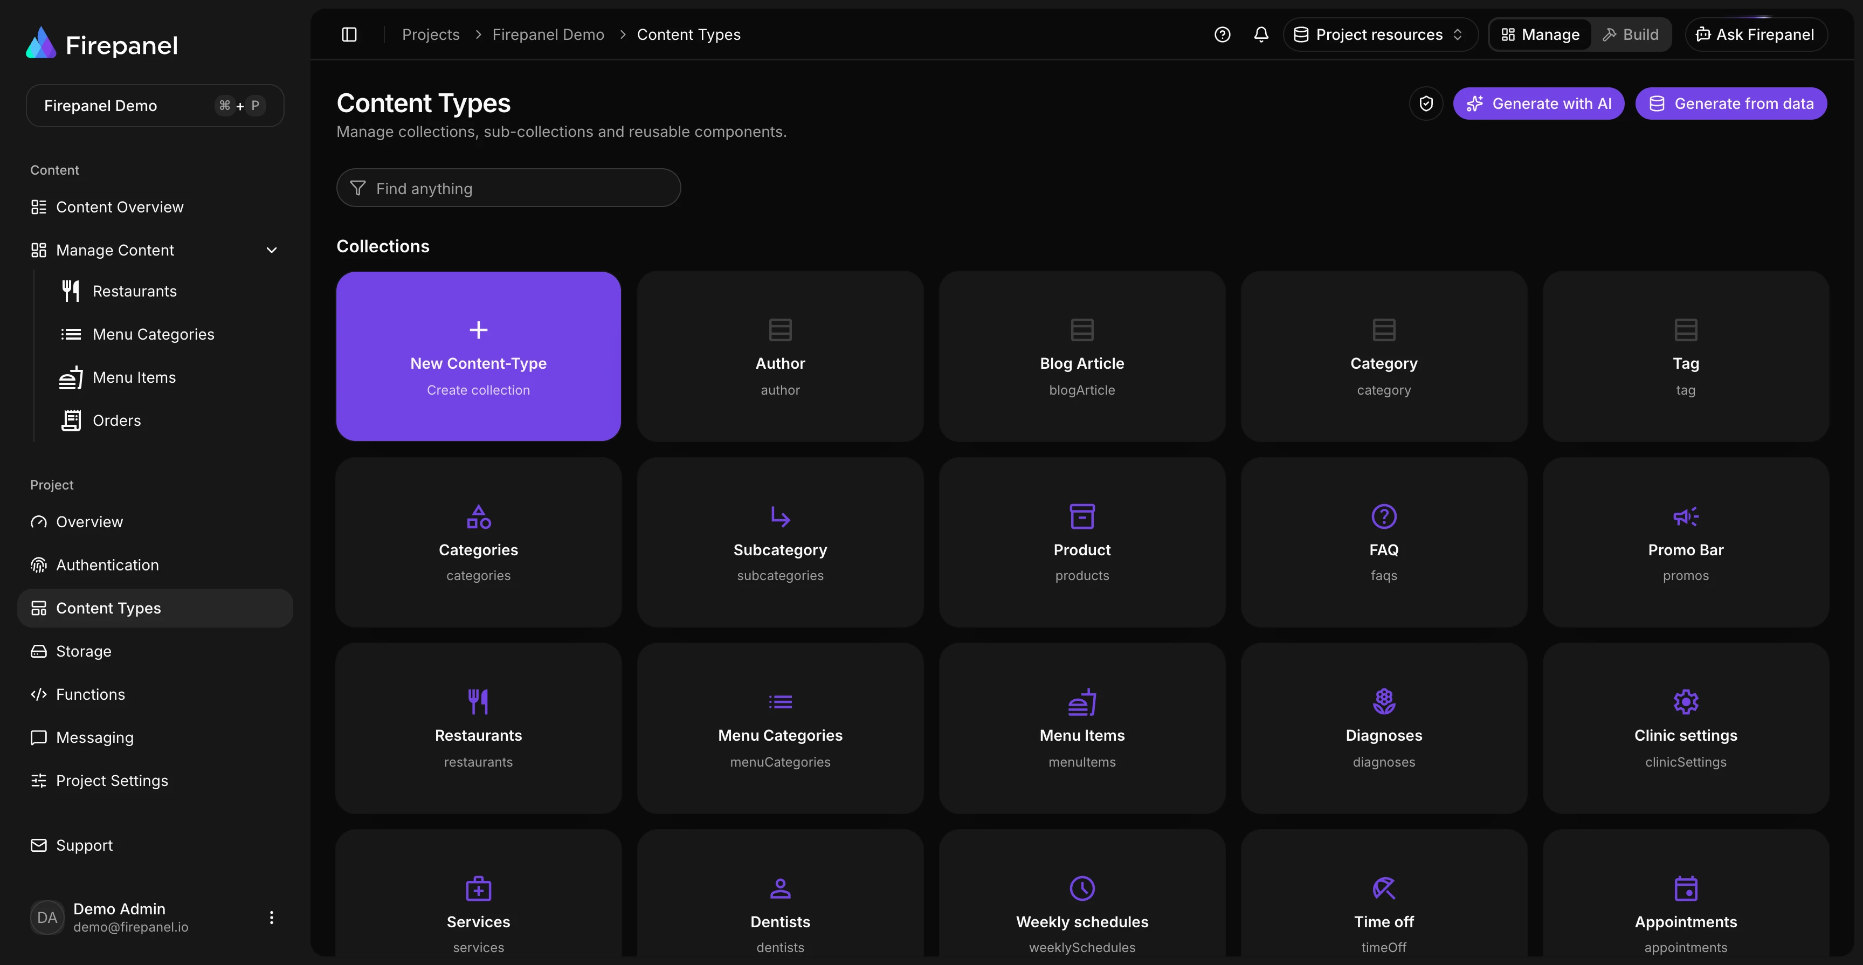Toggle the sidebar panel icon
This screenshot has height=965, width=1863.
pos(349,35)
